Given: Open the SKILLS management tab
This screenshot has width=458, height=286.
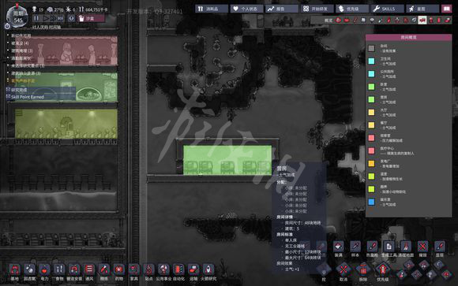Looking at the screenshot, I should coord(388,9).
